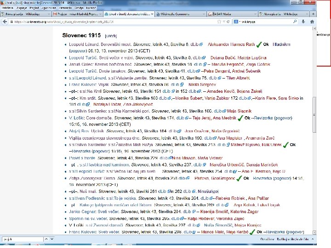Click the dLib external-link icon in the Zvonovi domači row

pyautogui.click(x=198, y=225)
